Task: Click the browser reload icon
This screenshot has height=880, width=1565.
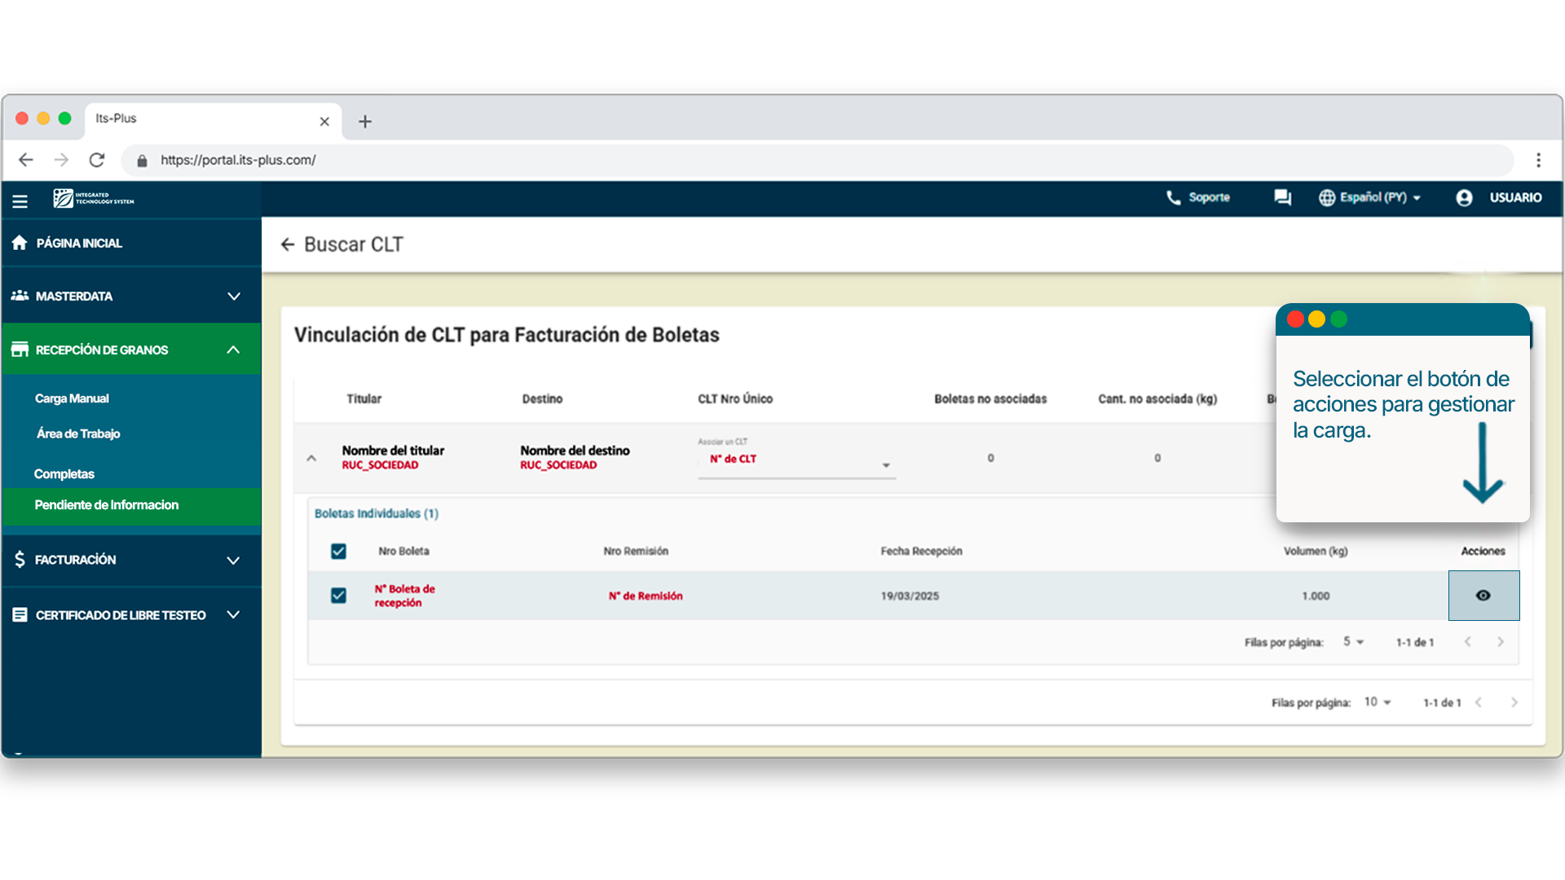Action: 97,161
